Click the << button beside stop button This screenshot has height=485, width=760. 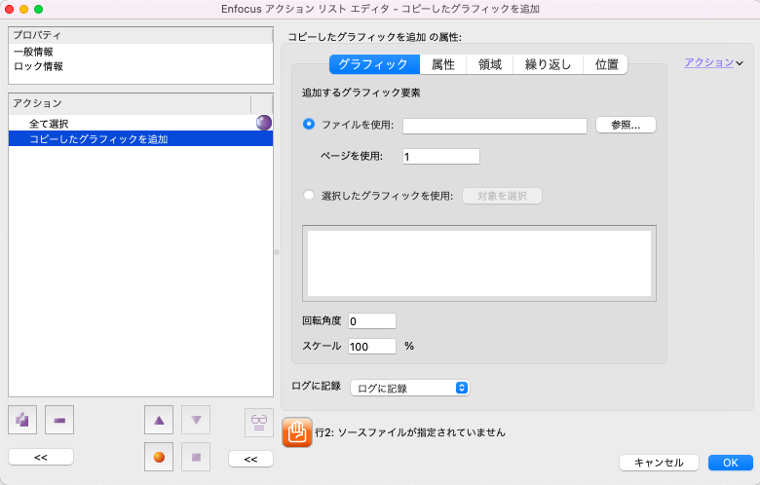(x=250, y=459)
